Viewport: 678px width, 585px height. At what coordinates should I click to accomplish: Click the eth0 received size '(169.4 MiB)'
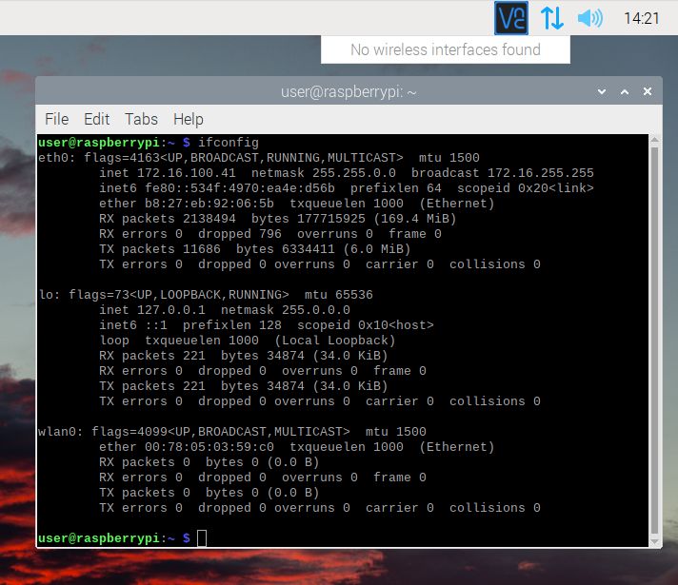(x=415, y=219)
